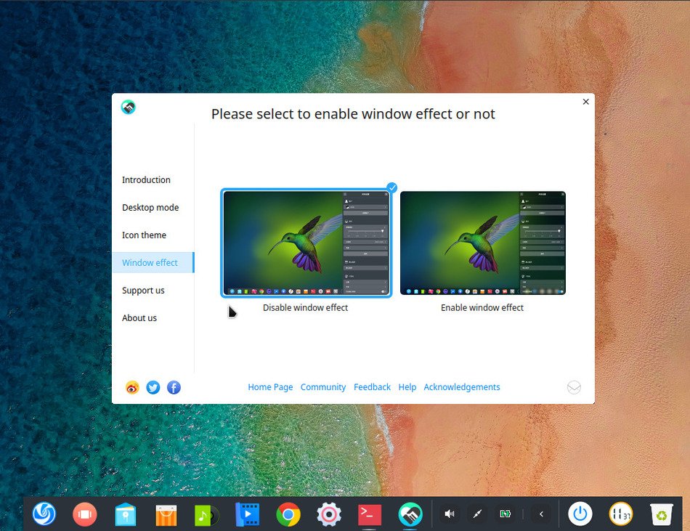Open Google Chrome from the dock
Image resolution: width=690 pixels, height=531 pixels.
pyautogui.click(x=288, y=514)
